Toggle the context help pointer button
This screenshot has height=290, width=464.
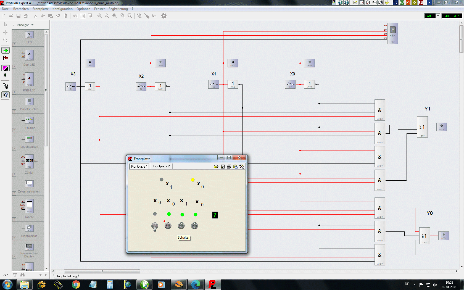6,95
